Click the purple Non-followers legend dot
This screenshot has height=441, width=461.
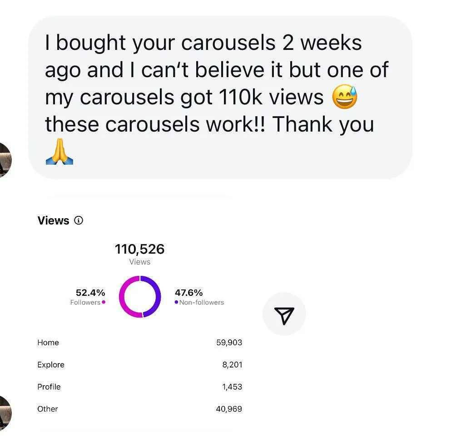click(176, 302)
